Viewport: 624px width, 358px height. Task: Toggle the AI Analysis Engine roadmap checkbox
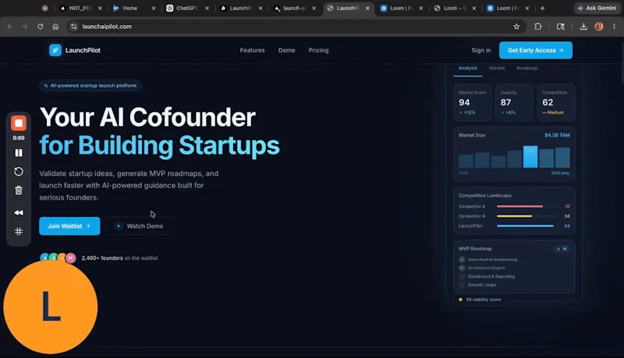pos(462,268)
